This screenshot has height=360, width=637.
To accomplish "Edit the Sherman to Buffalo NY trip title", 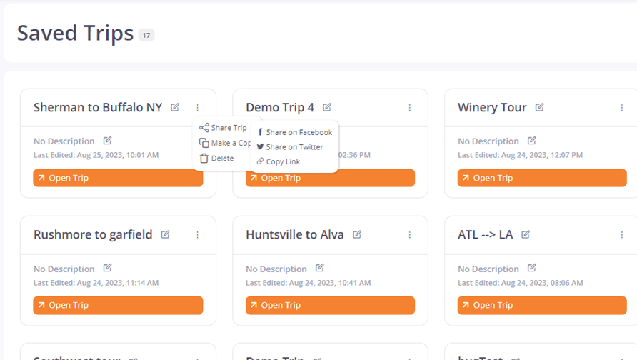I will (175, 107).
